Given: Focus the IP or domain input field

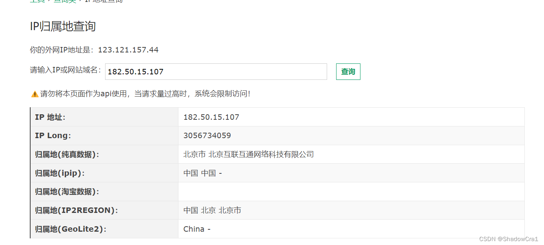Looking at the screenshot, I should (216, 72).
